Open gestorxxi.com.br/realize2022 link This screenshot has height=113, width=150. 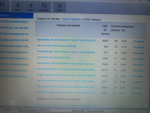coord(54,58)
